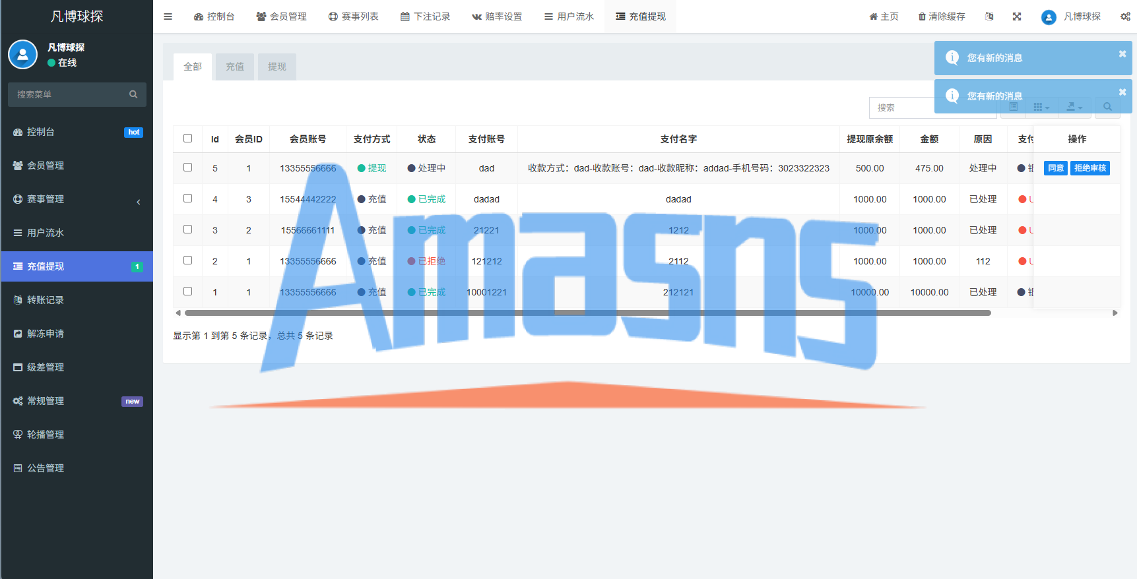Click the table's horizontal scrollbar thumb

point(588,313)
